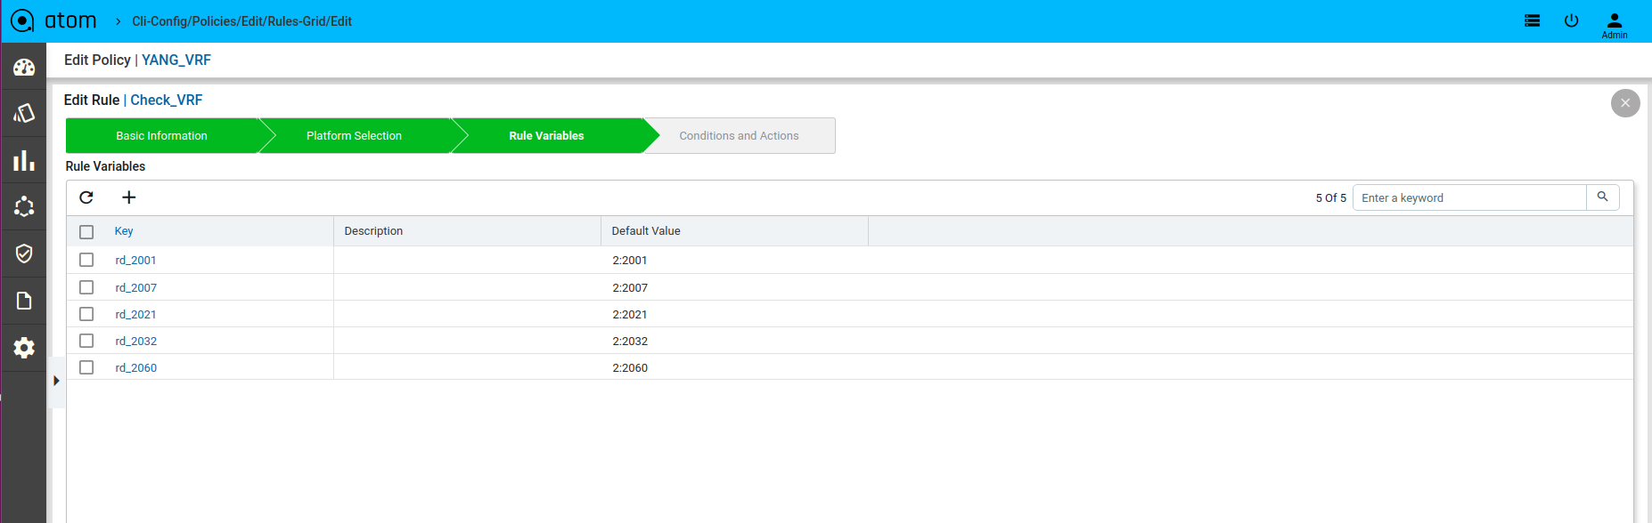Go to Platform Selection step
Image resolution: width=1652 pixels, height=523 pixels.
pyautogui.click(x=355, y=136)
